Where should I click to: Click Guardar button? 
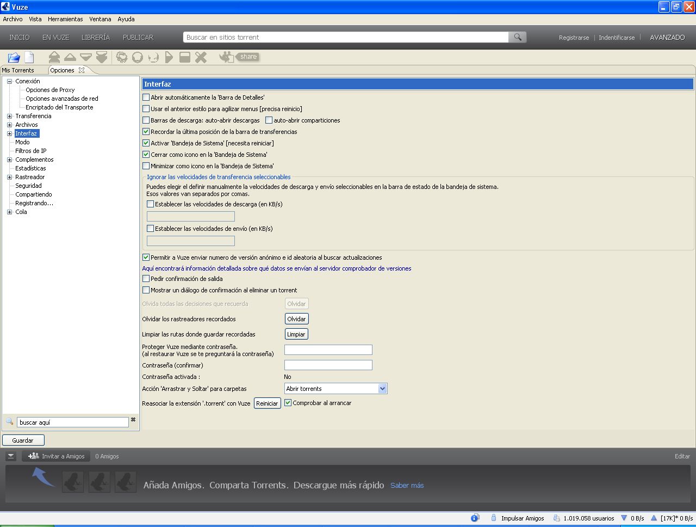pyautogui.click(x=23, y=440)
